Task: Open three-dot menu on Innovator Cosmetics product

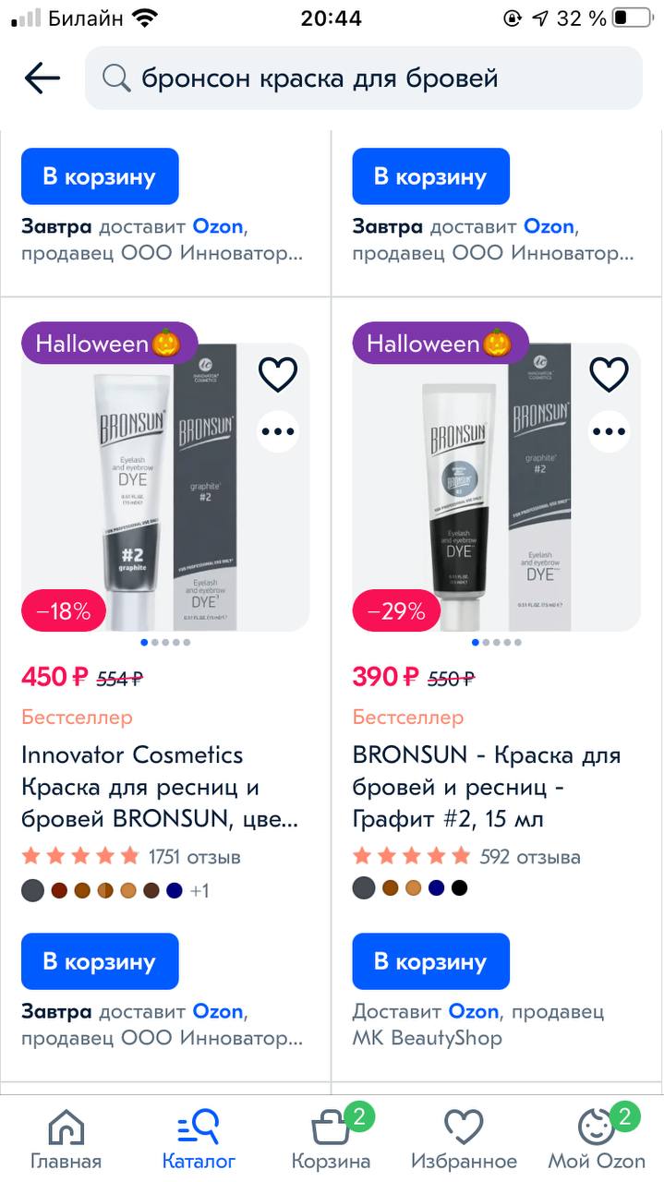Action: tap(277, 431)
